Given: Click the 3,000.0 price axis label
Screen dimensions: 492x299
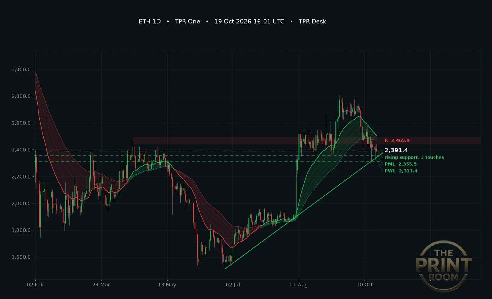Looking at the screenshot, I should pos(21,69).
